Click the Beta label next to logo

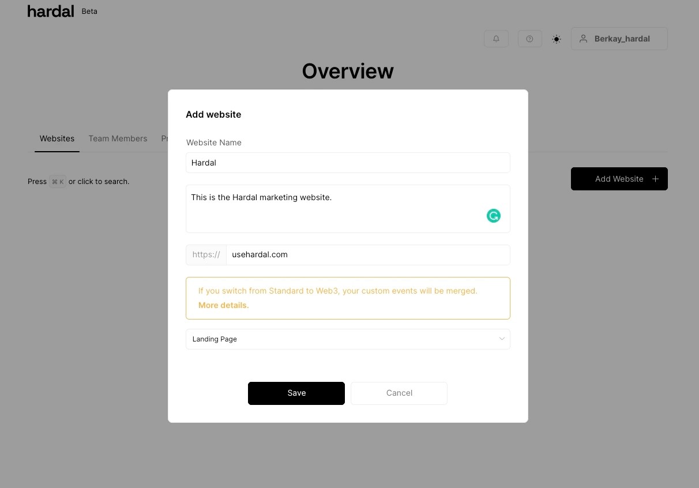[89, 11]
